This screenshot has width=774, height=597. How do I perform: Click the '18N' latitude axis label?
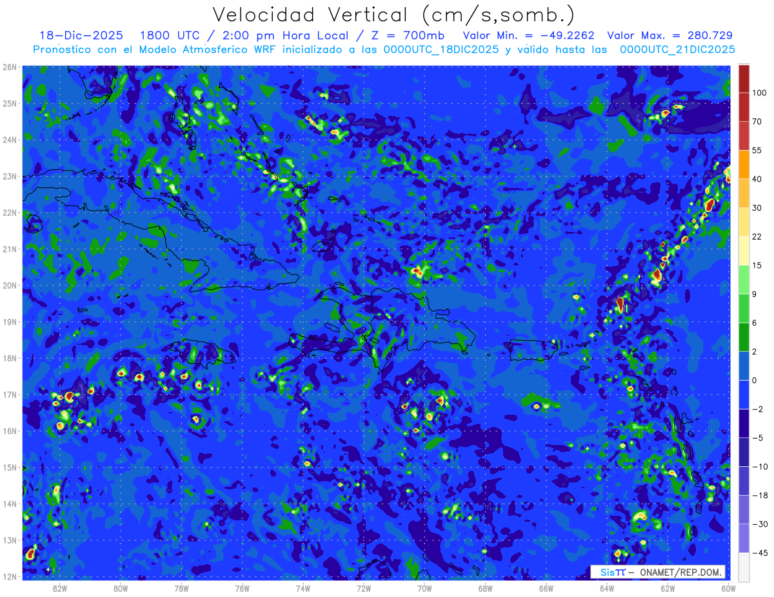[x=10, y=358]
